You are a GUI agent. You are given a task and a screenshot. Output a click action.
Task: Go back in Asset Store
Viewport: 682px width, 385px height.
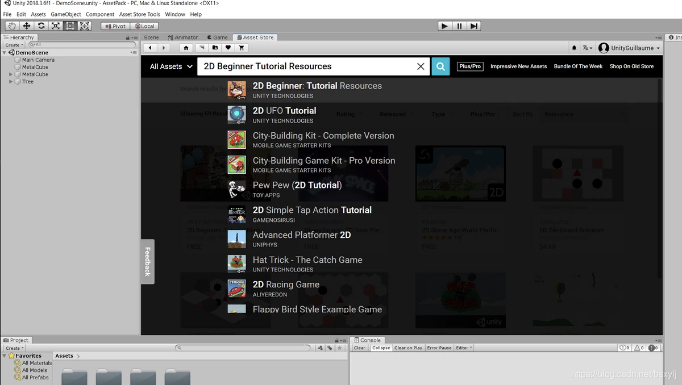(150, 48)
